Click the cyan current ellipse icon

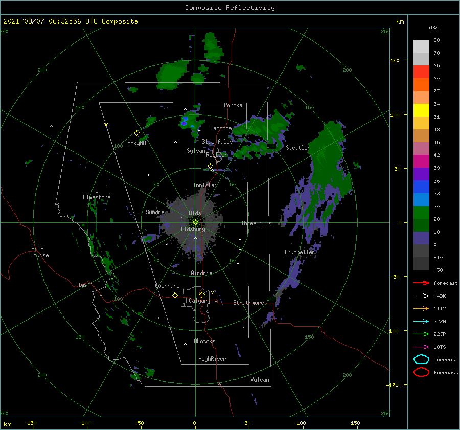click(x=421, y=359)
